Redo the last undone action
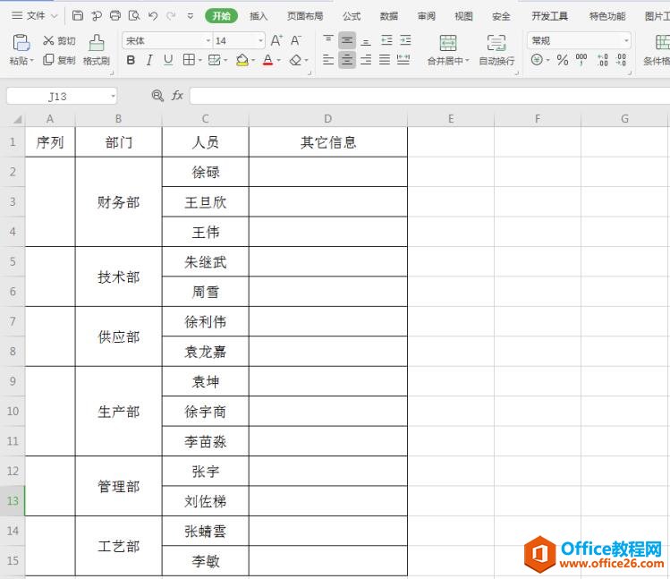Image resolution: width=670 pixels, height=579 pixels. pyautogui.click(x=171, y=16)
